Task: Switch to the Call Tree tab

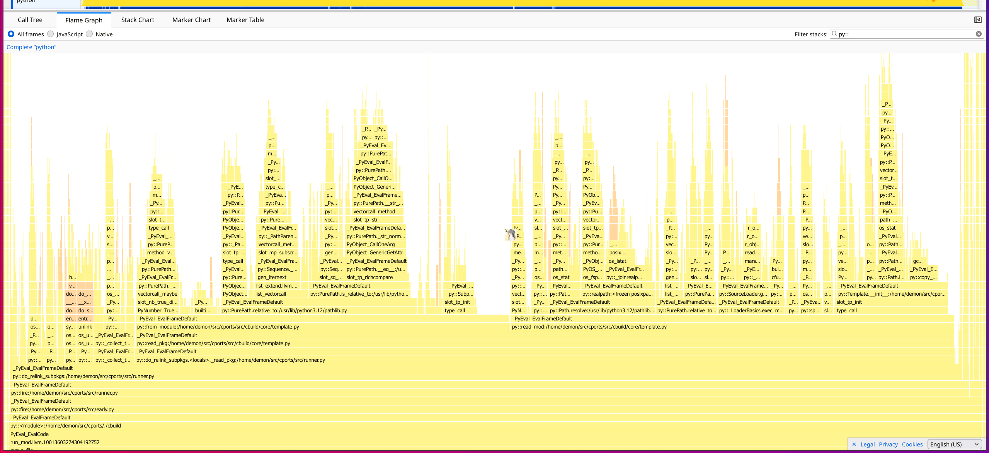Action: click(30, 20)
